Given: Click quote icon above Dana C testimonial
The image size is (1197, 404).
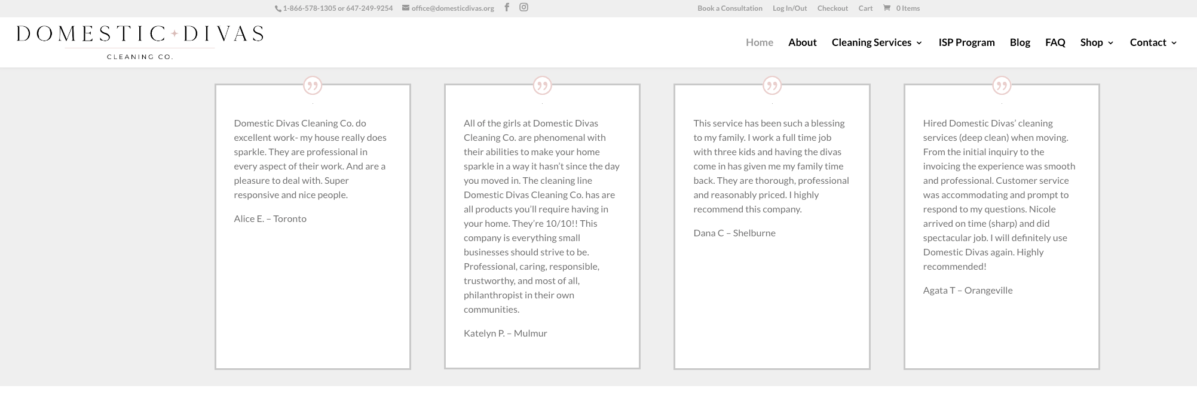Looking at the screenshot, I should (x=772, y=85).
